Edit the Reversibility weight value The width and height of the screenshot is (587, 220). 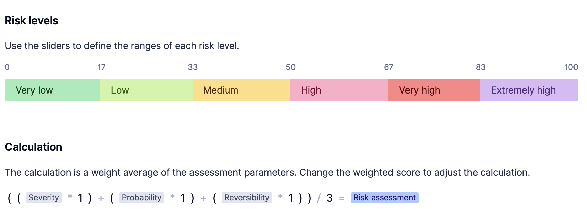290,198
